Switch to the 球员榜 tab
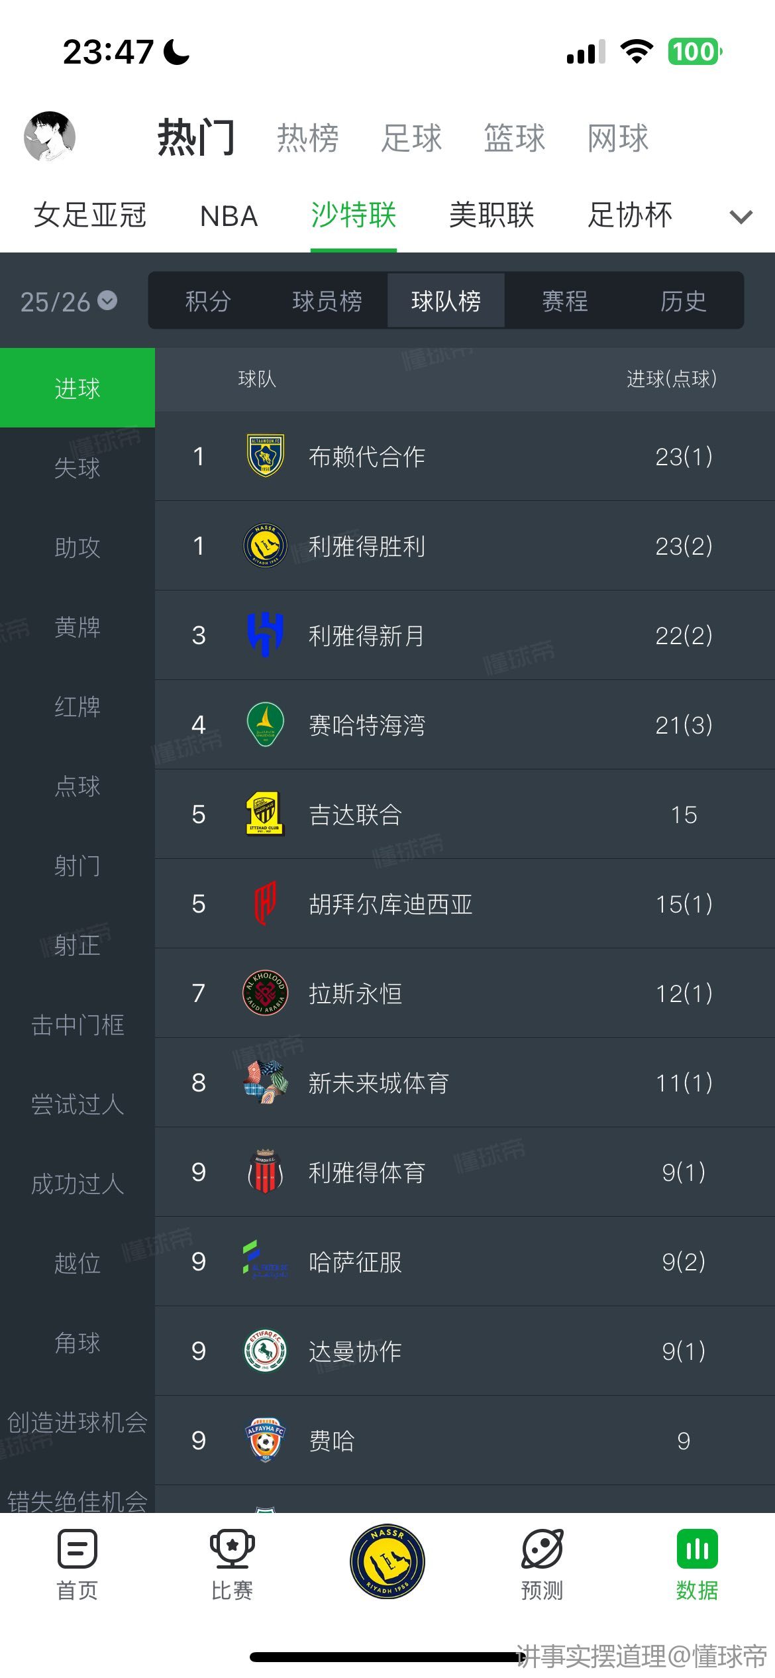The image size is (775, 1678). [327, 302]
